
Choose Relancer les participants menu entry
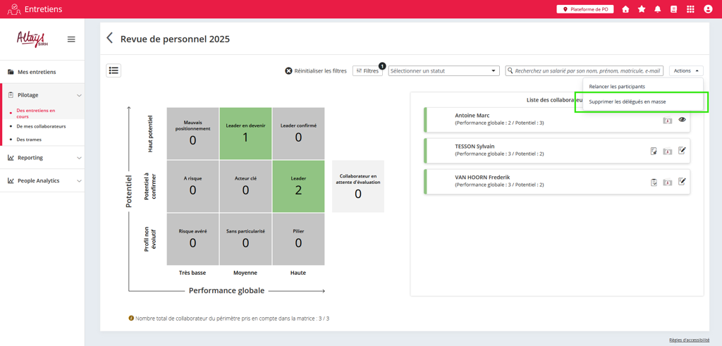tap(617, 87)
